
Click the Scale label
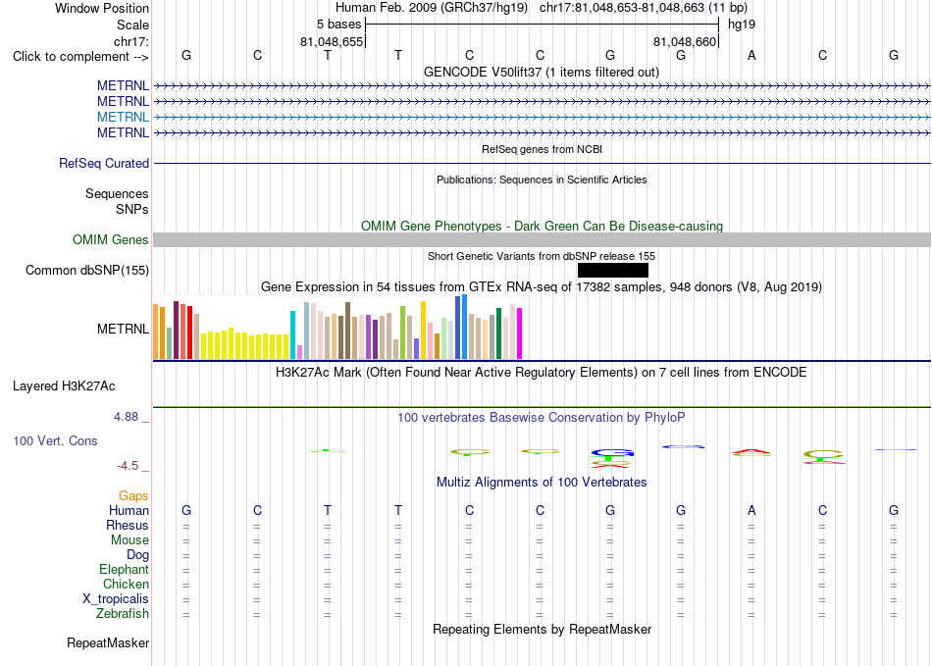[133, 25]
